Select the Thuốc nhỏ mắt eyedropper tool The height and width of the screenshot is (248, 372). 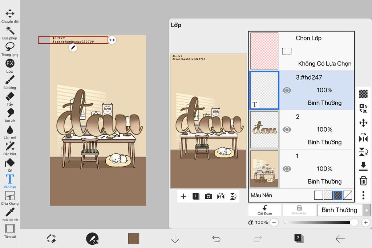click(x=10, y=215)
